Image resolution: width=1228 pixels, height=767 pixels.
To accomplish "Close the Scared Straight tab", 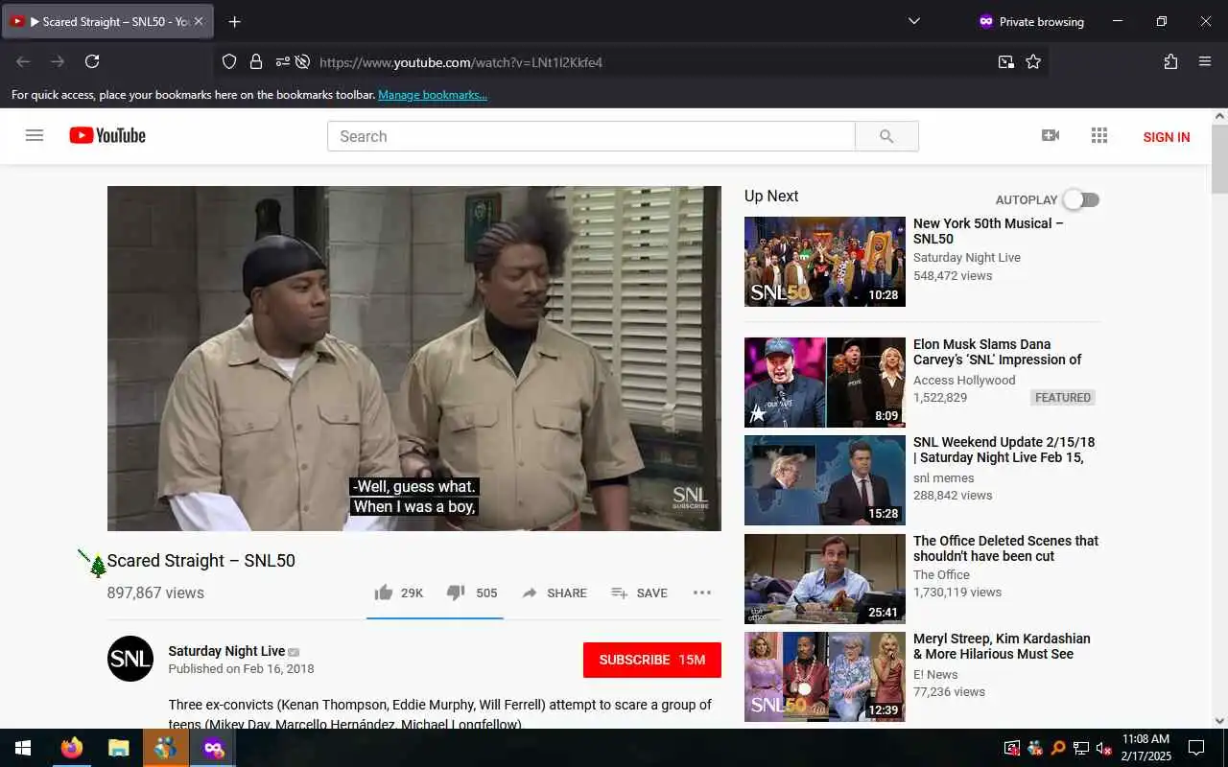I will point(199,21).
